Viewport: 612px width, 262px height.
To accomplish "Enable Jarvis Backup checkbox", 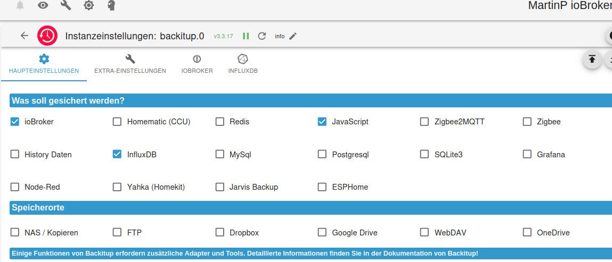I will point(220,187).
